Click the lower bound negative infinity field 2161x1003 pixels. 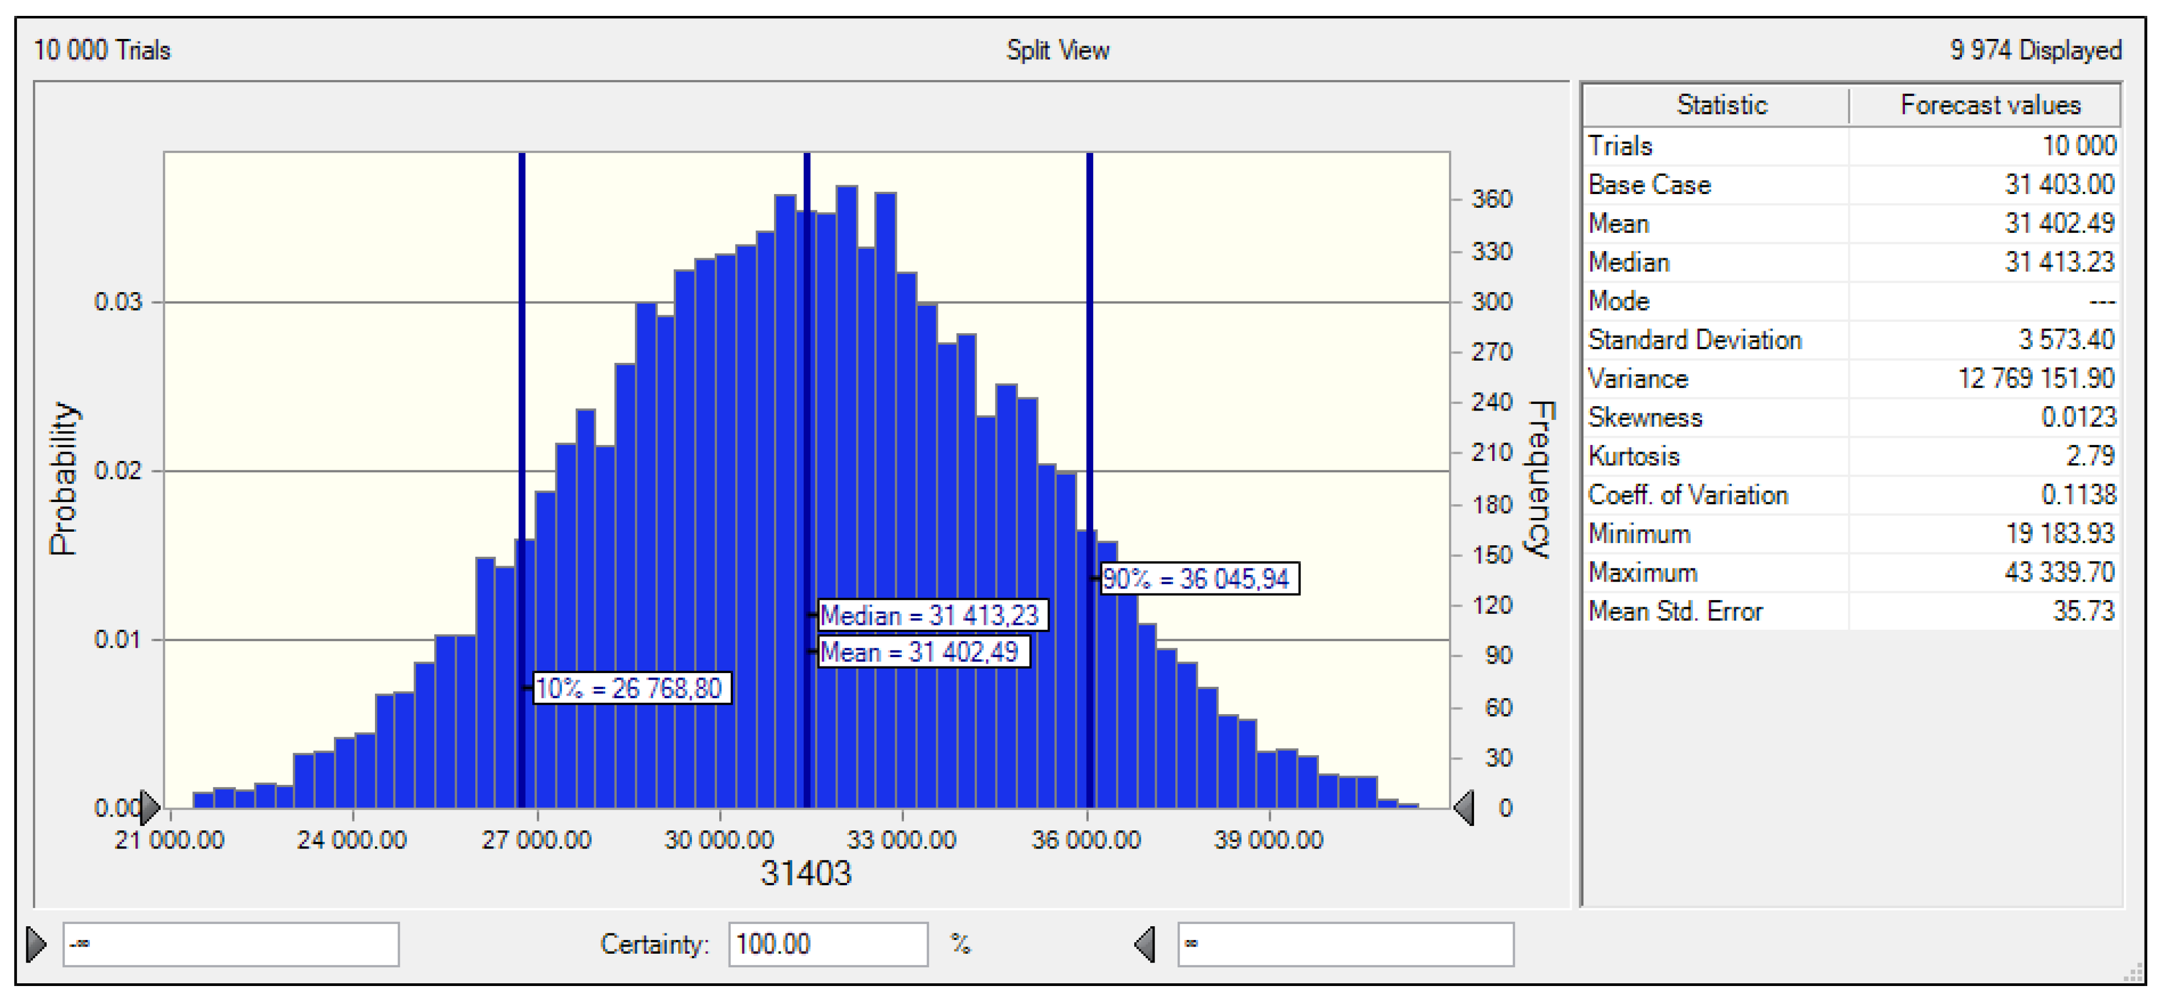point(231,944)
